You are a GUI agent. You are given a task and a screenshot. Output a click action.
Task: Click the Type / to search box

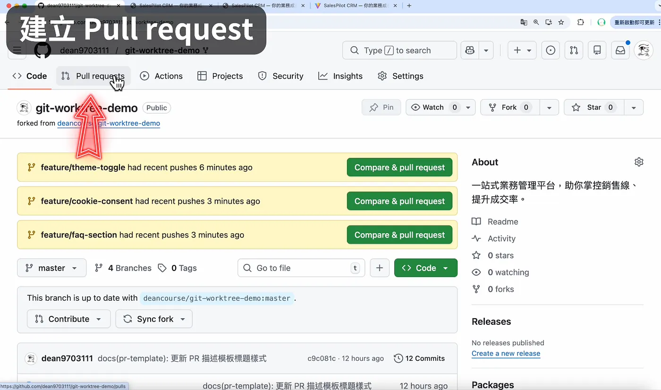[x=399, y=51]
